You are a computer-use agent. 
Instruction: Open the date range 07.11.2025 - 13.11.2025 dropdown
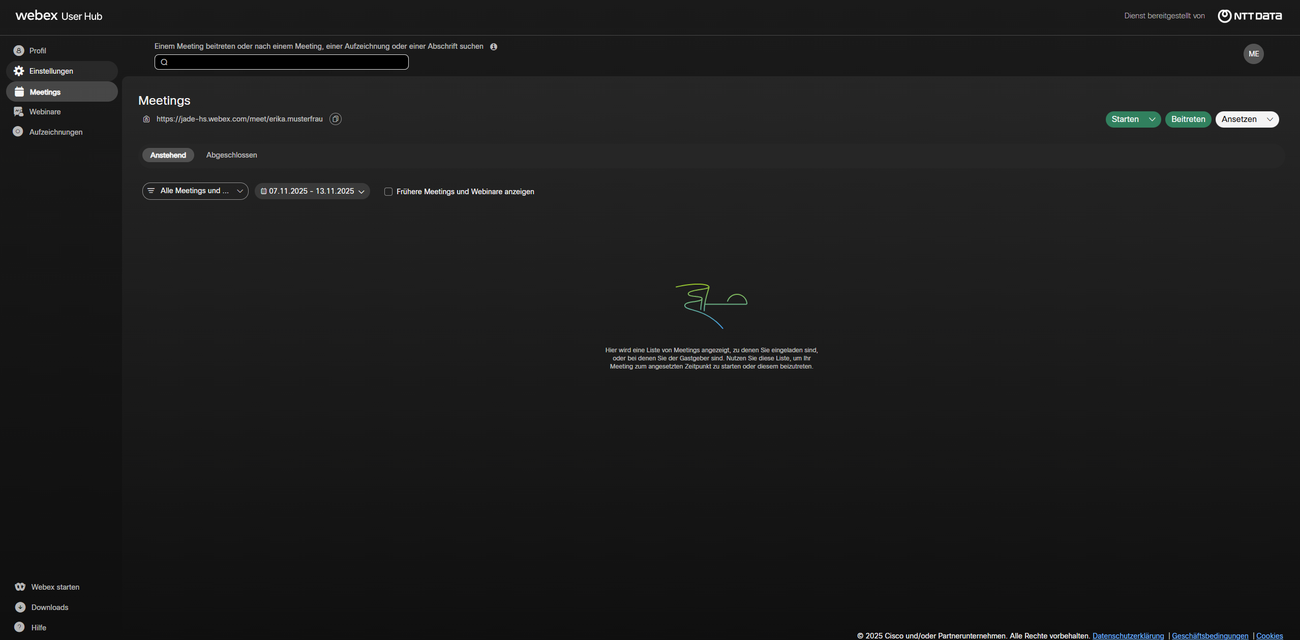(312, 191)
